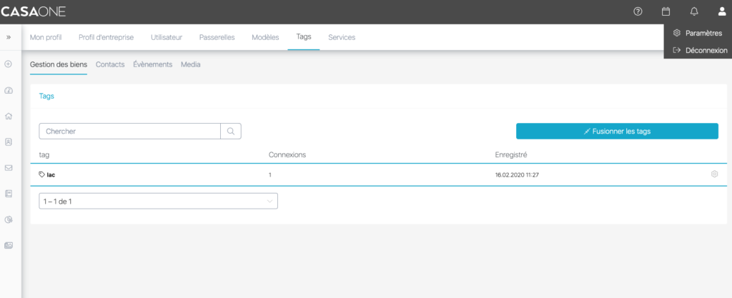Select Paramètres from the user menu

tap(698, 33)
